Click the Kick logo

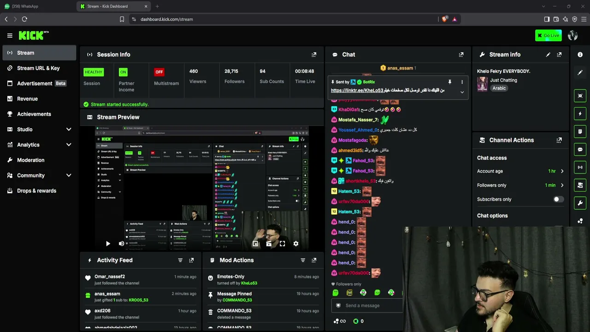tap(33, 36)
